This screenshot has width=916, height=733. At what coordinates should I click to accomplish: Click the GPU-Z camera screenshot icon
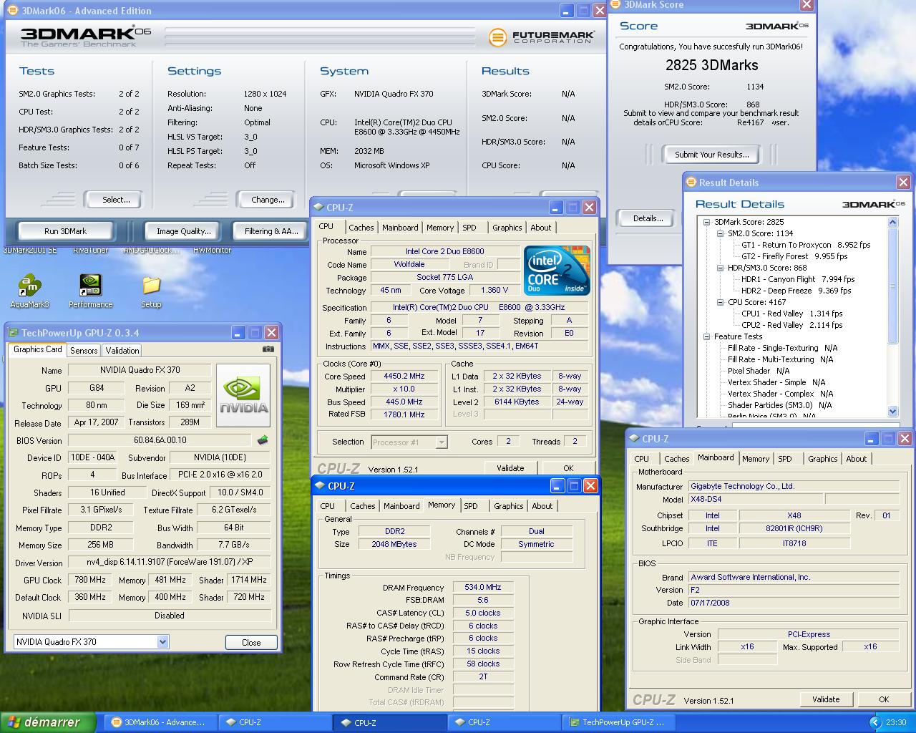click(x=268, y=349)
